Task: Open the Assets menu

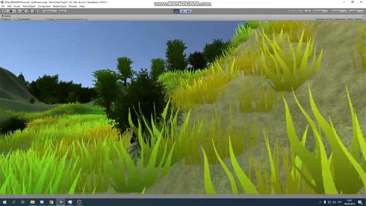Action: (x=17, y=6)
